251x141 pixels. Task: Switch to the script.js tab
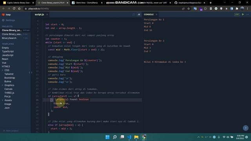[x=39, y=14]
